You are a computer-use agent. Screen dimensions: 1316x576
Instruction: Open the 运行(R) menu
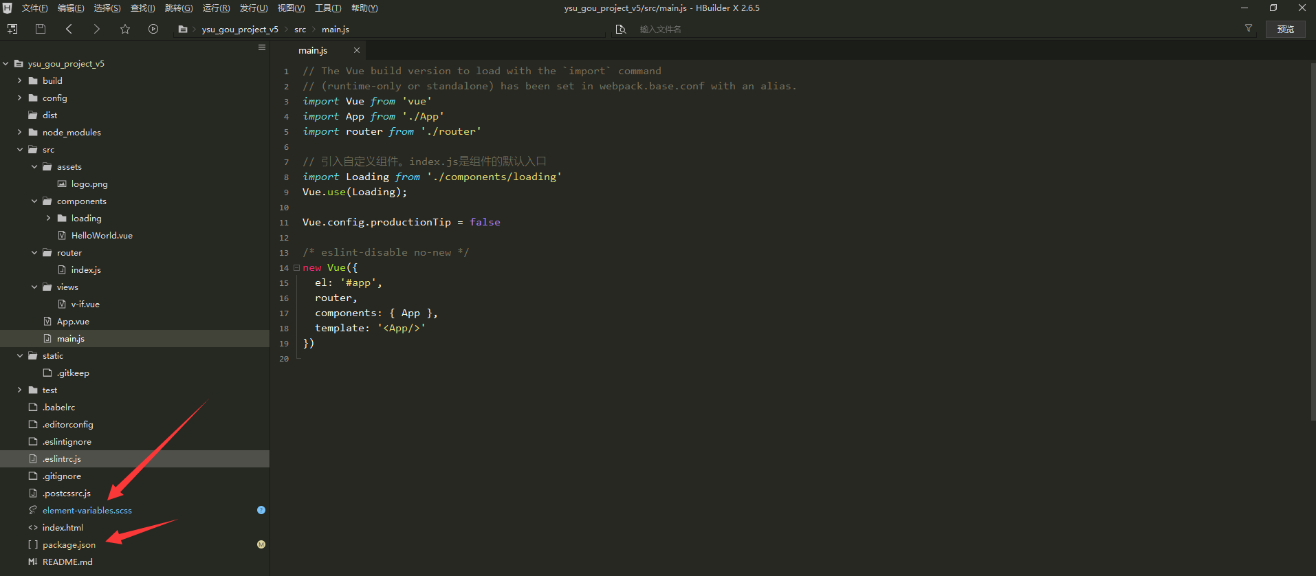[216, 8]
